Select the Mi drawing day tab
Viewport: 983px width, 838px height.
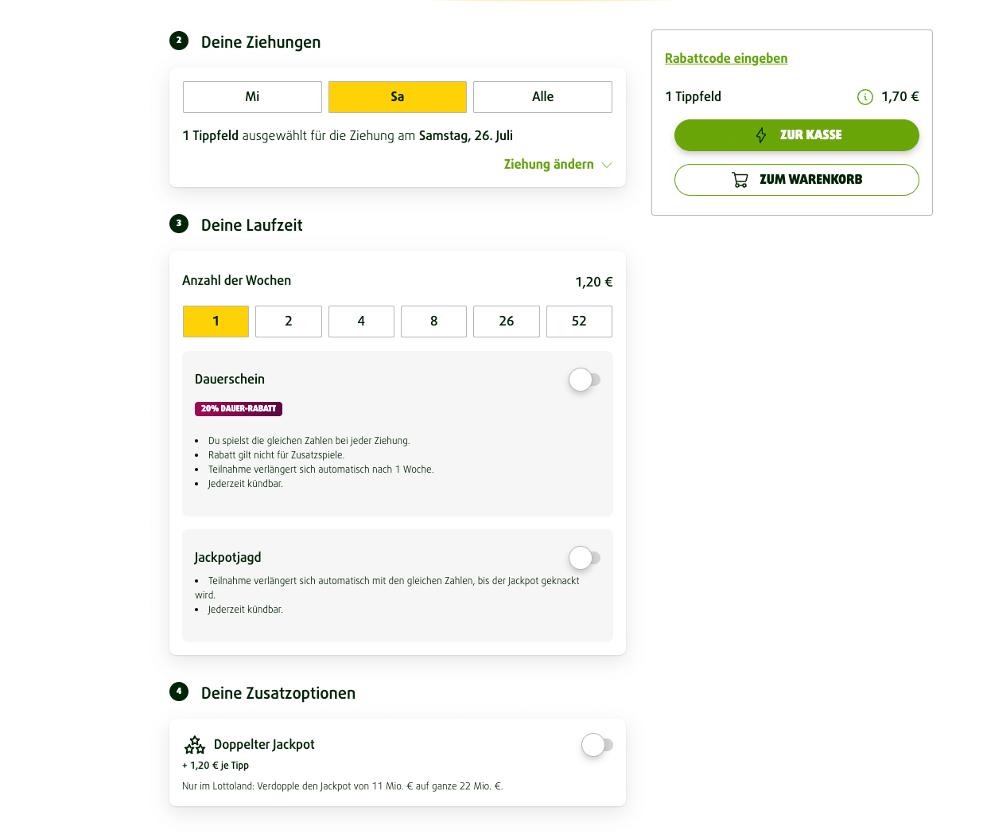(252, 97)
